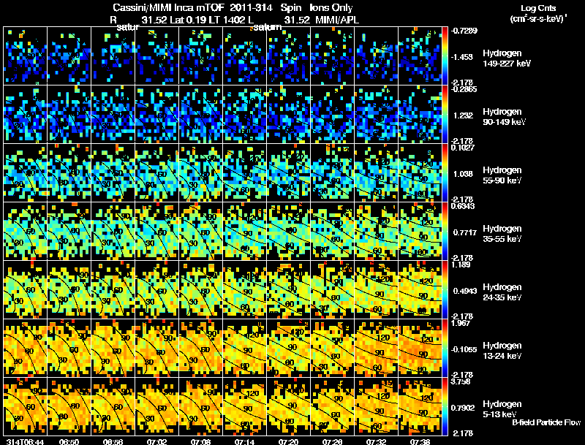The width and height of the screenshot is (585, 445).
Task: Click the -0.1055 color scale value
Action: point(464,349)
